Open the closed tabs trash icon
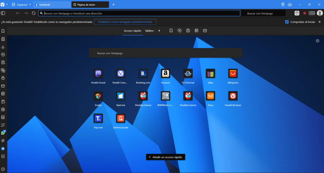Image resolution: width=324 pixels, height=173 pixels. [x=283, y=4]
